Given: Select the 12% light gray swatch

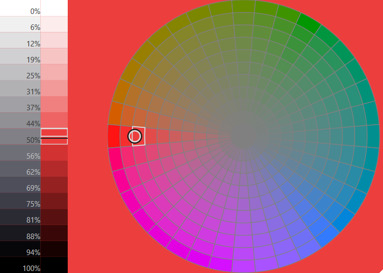Looking at the screenshot, I should (x=20, y=41).
